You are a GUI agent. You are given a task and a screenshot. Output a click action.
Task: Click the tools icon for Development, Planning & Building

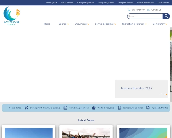click(26, 108)
